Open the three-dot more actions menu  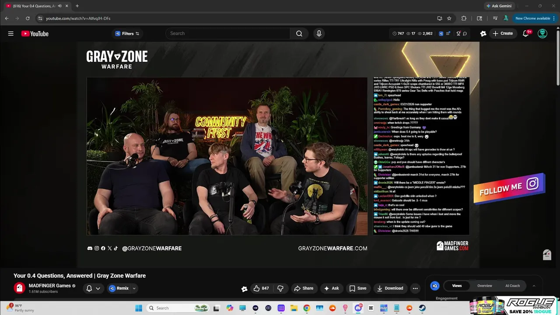(x=415, y=288)
